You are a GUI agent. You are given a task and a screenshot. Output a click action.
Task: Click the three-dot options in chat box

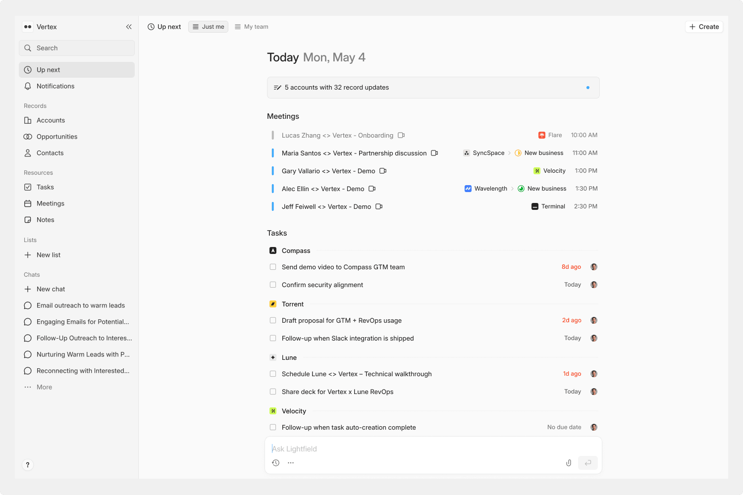pos(291,463)
